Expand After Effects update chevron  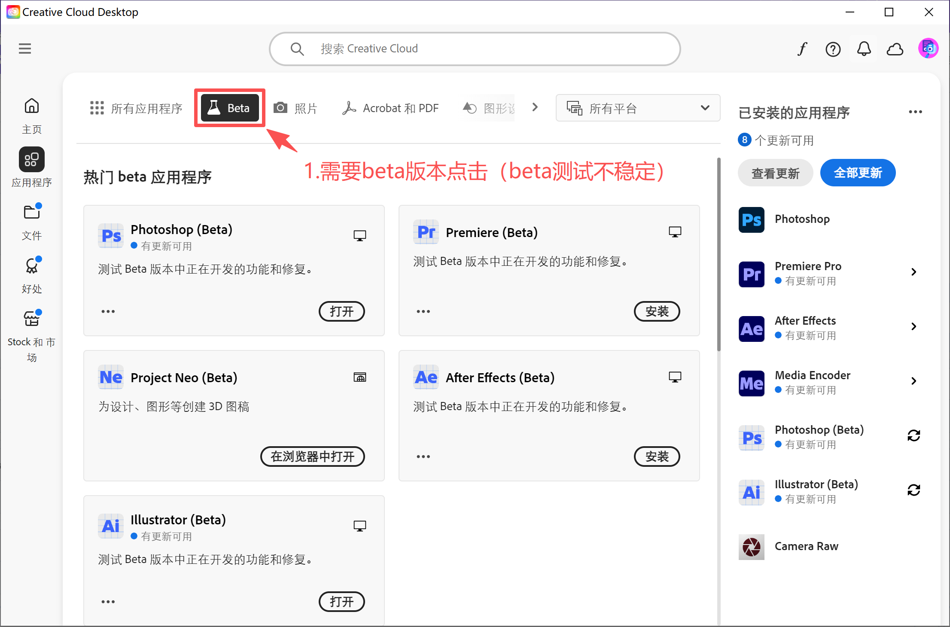(913, 326)
